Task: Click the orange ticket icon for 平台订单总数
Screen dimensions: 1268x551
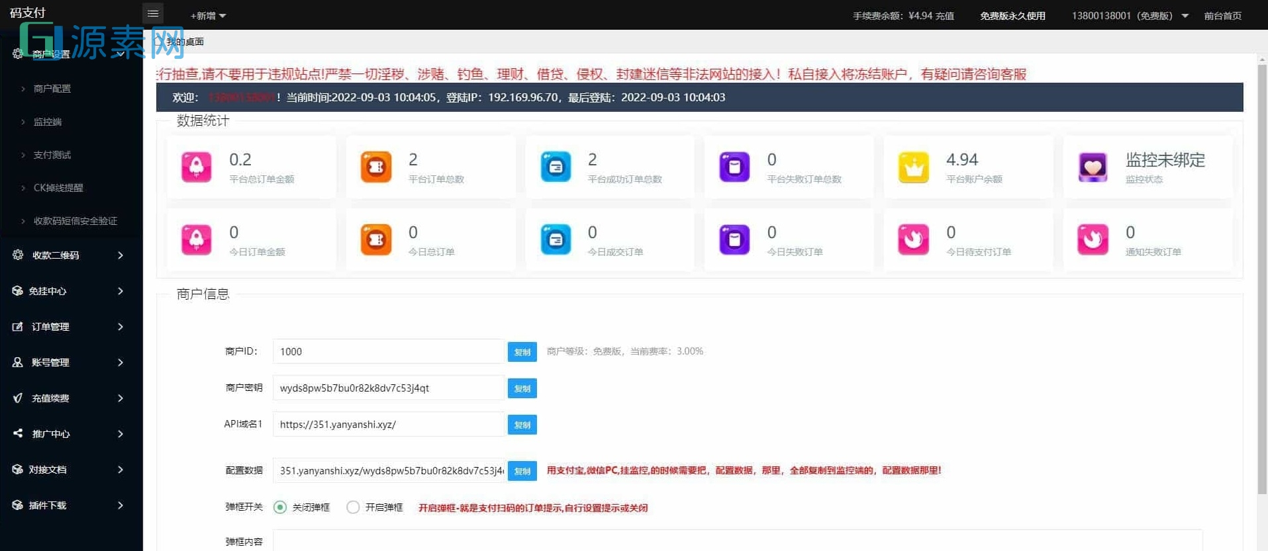Action: [376, 167]
